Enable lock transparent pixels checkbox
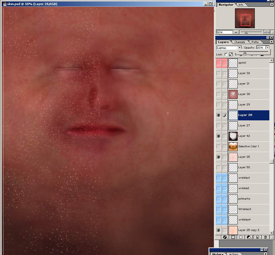 [226, 54]
